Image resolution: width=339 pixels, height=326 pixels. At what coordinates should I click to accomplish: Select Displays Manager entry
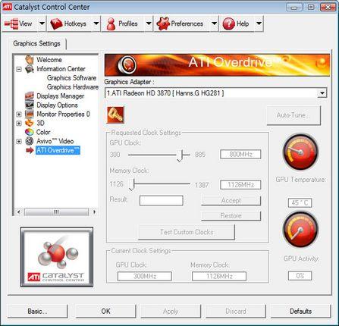point(60,96)
